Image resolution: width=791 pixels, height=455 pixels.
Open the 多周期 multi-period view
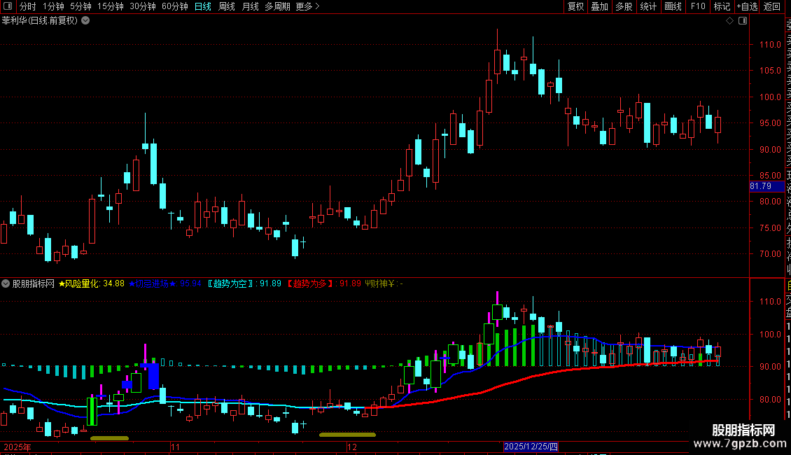pos(277,6)
